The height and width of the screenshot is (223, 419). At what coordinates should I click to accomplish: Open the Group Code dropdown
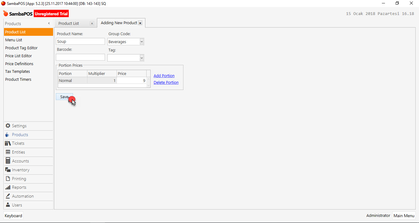[141, 41]
